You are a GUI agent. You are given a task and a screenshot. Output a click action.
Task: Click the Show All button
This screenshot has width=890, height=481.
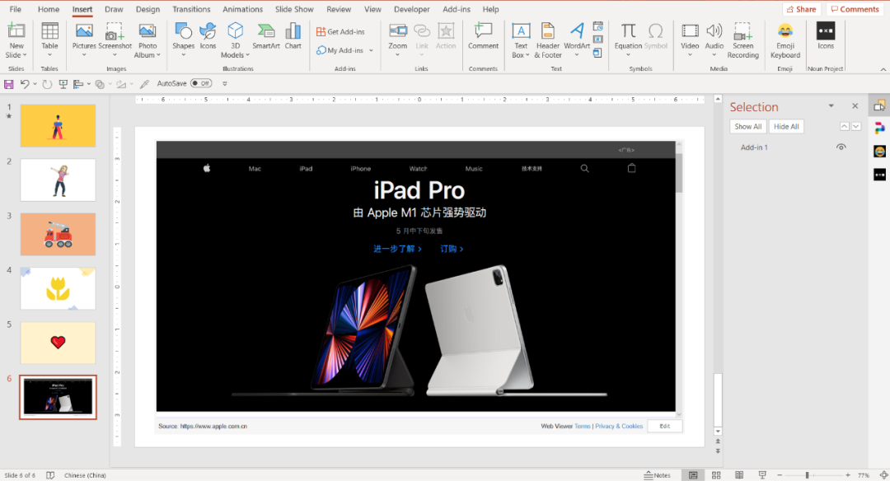click(747, 127)
